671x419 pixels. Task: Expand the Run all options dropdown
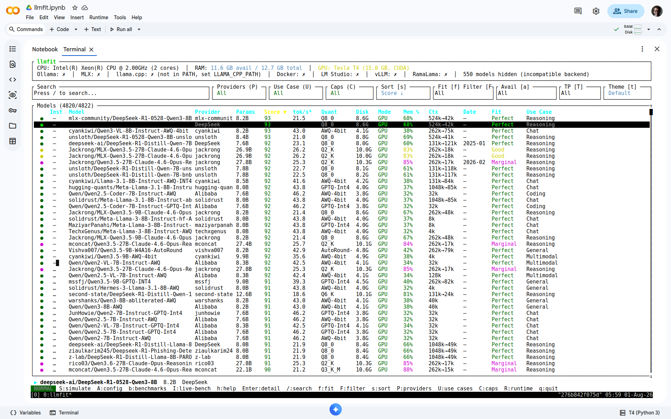point(139,29)
